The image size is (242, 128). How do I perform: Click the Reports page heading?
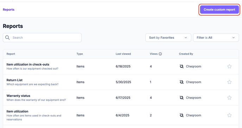(x=13, y=26)
